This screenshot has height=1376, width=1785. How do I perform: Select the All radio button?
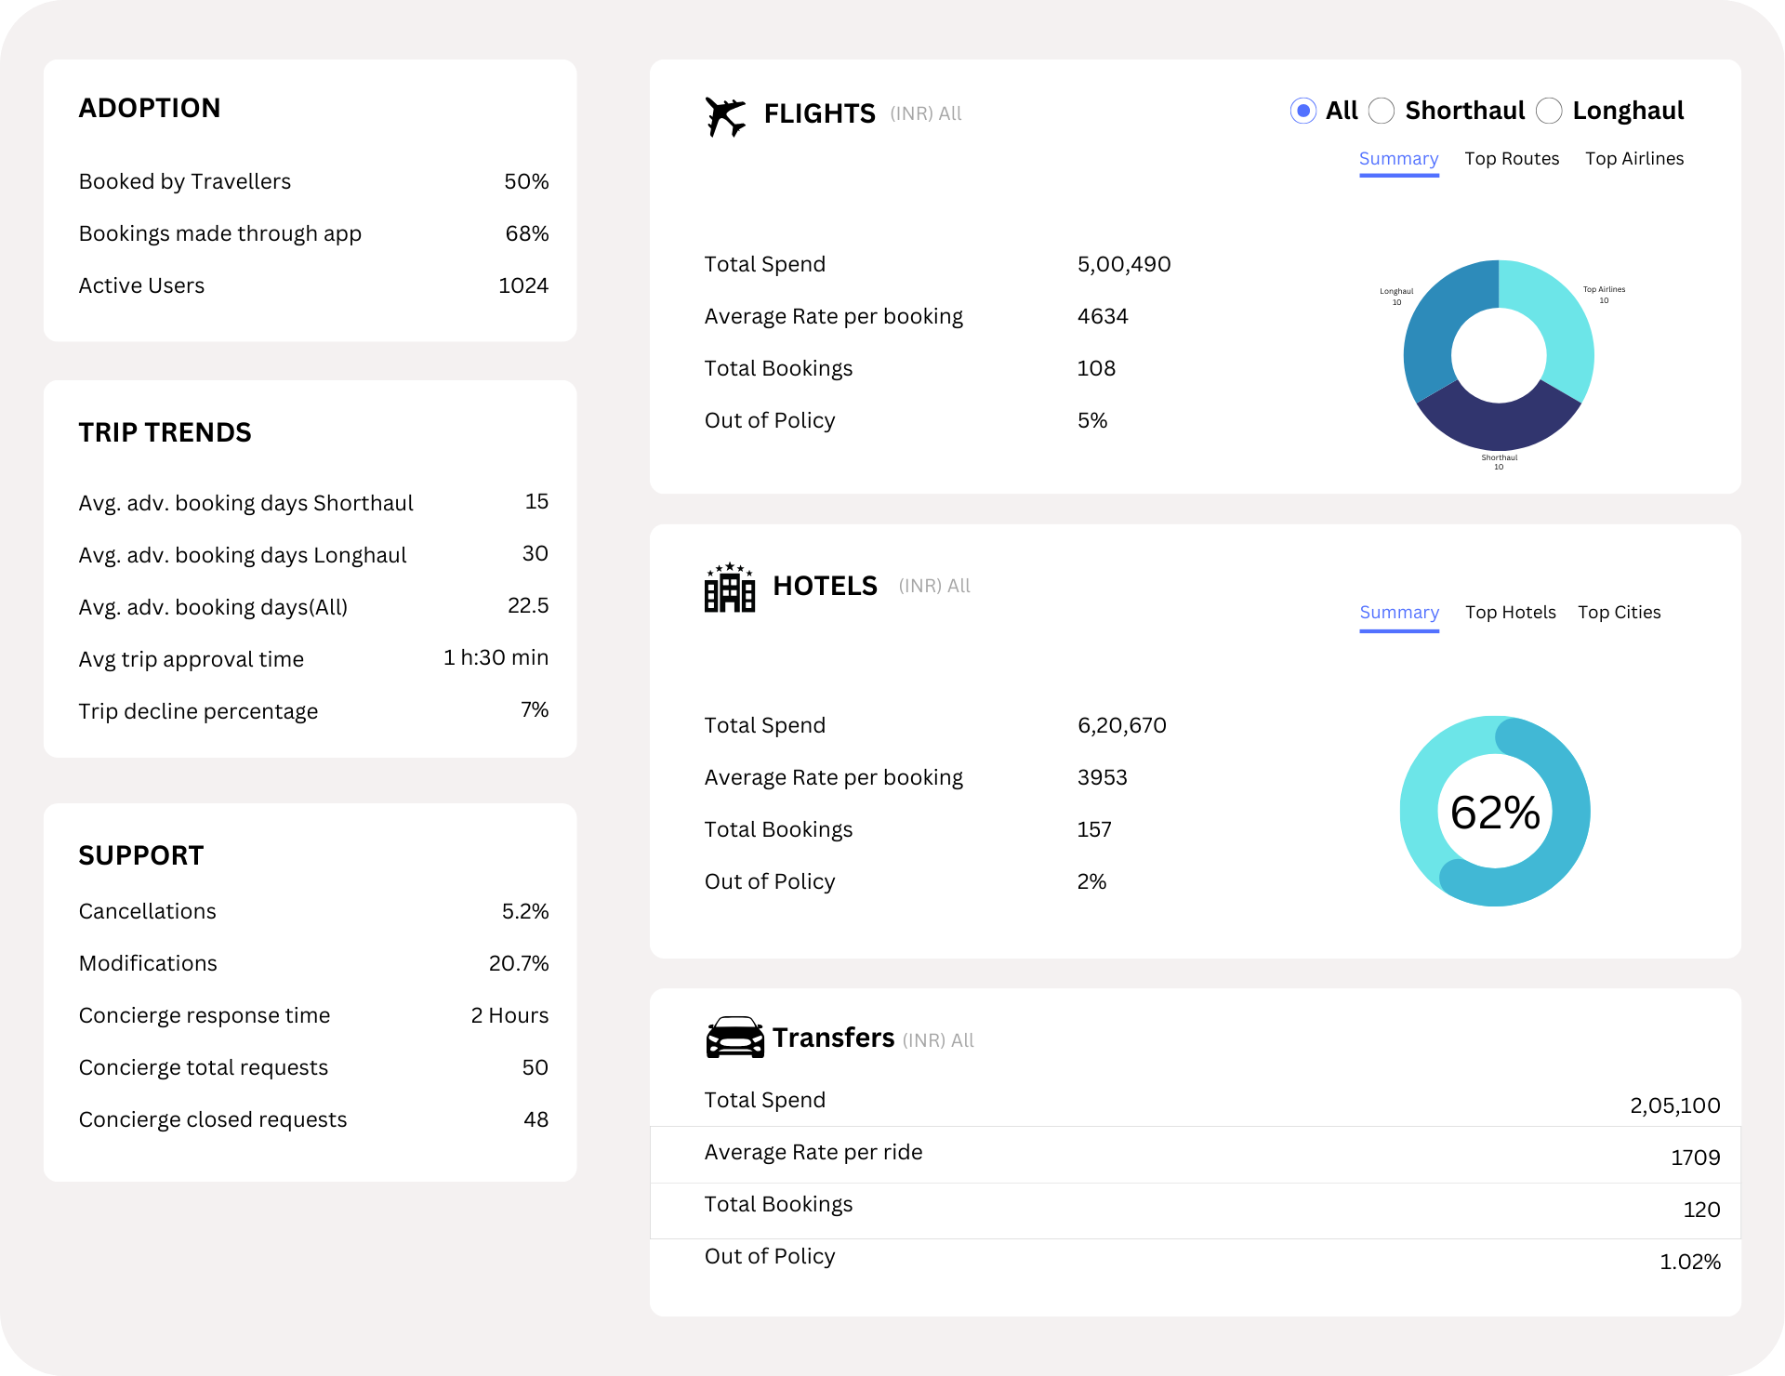tap(1303, 111)
